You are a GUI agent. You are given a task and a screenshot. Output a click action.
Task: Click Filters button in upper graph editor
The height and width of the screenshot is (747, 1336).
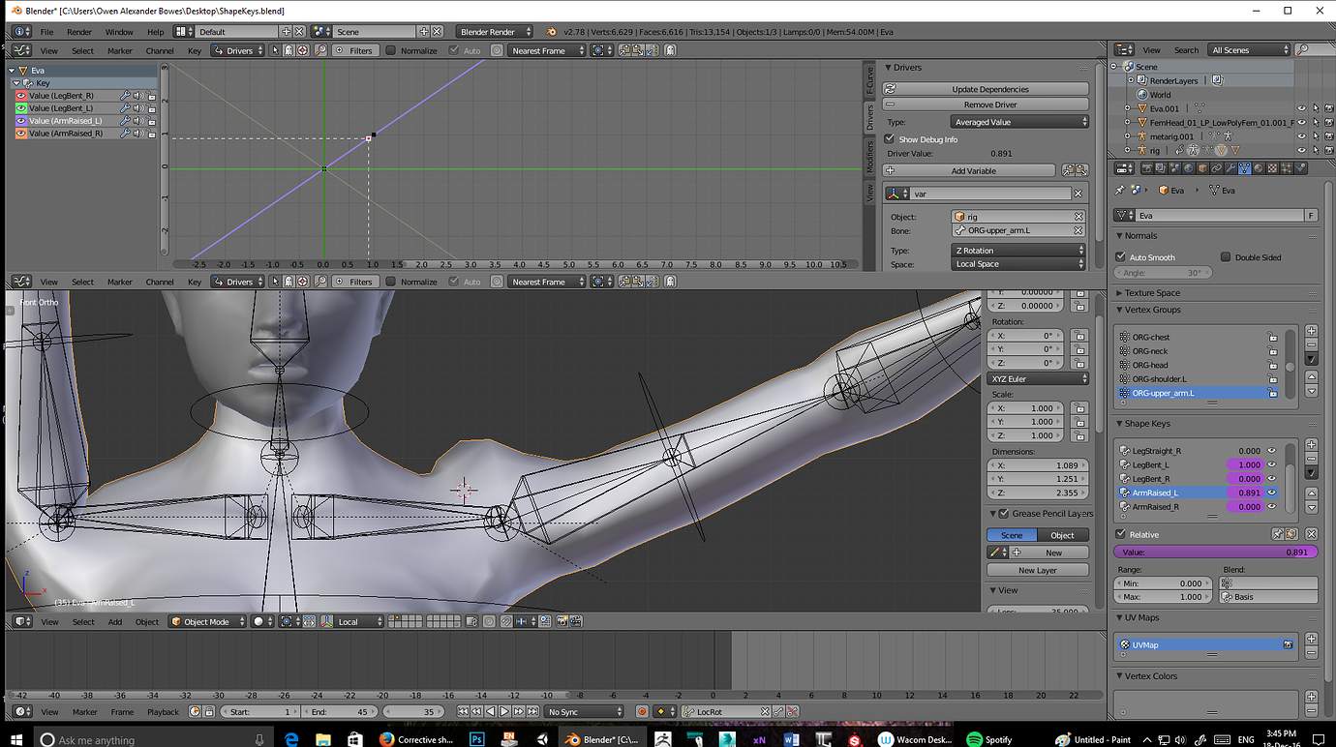pos(355,50)
